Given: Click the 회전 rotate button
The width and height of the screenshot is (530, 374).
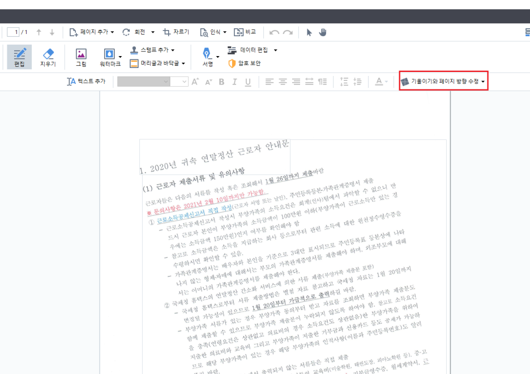Looking at the screenshot, I should 134,32.
